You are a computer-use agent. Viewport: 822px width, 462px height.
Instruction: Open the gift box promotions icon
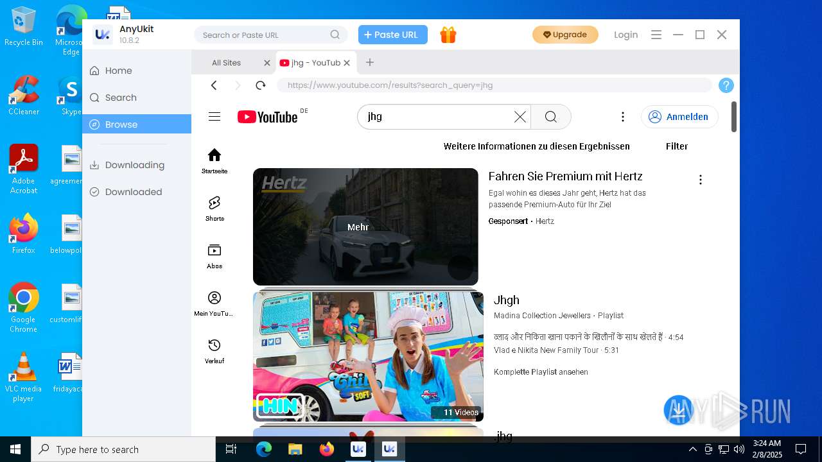tap(448, 35)
